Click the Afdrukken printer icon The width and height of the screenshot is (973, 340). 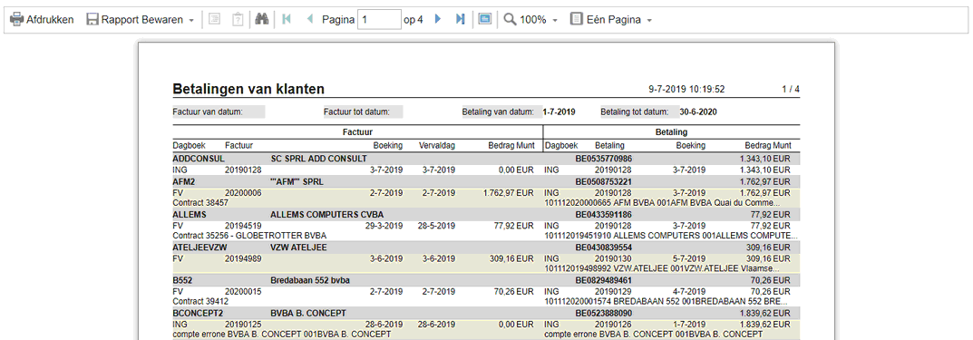16,20
